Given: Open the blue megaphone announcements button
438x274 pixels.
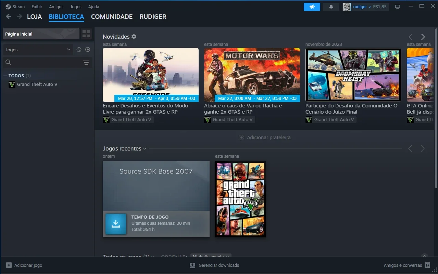Looking at the screenshot, I should pyautogui.click(x=312, y=7).
